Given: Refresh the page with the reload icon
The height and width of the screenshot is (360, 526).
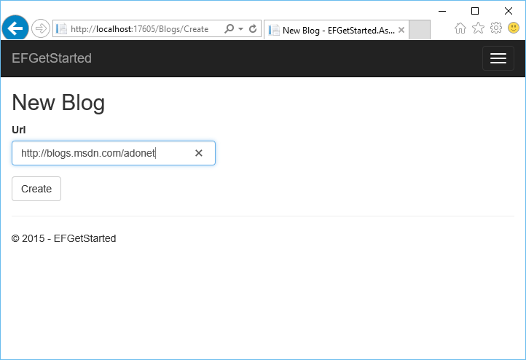Looking at the screenshot, I should [x=253, y=29].
